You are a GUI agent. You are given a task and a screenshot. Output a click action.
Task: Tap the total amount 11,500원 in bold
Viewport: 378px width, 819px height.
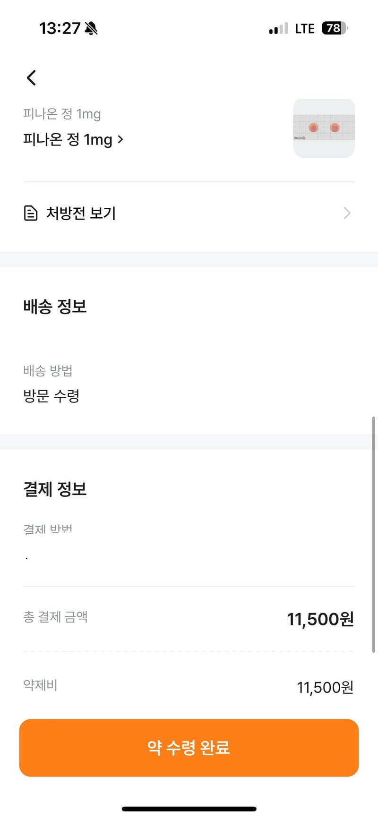coord(320,619)
